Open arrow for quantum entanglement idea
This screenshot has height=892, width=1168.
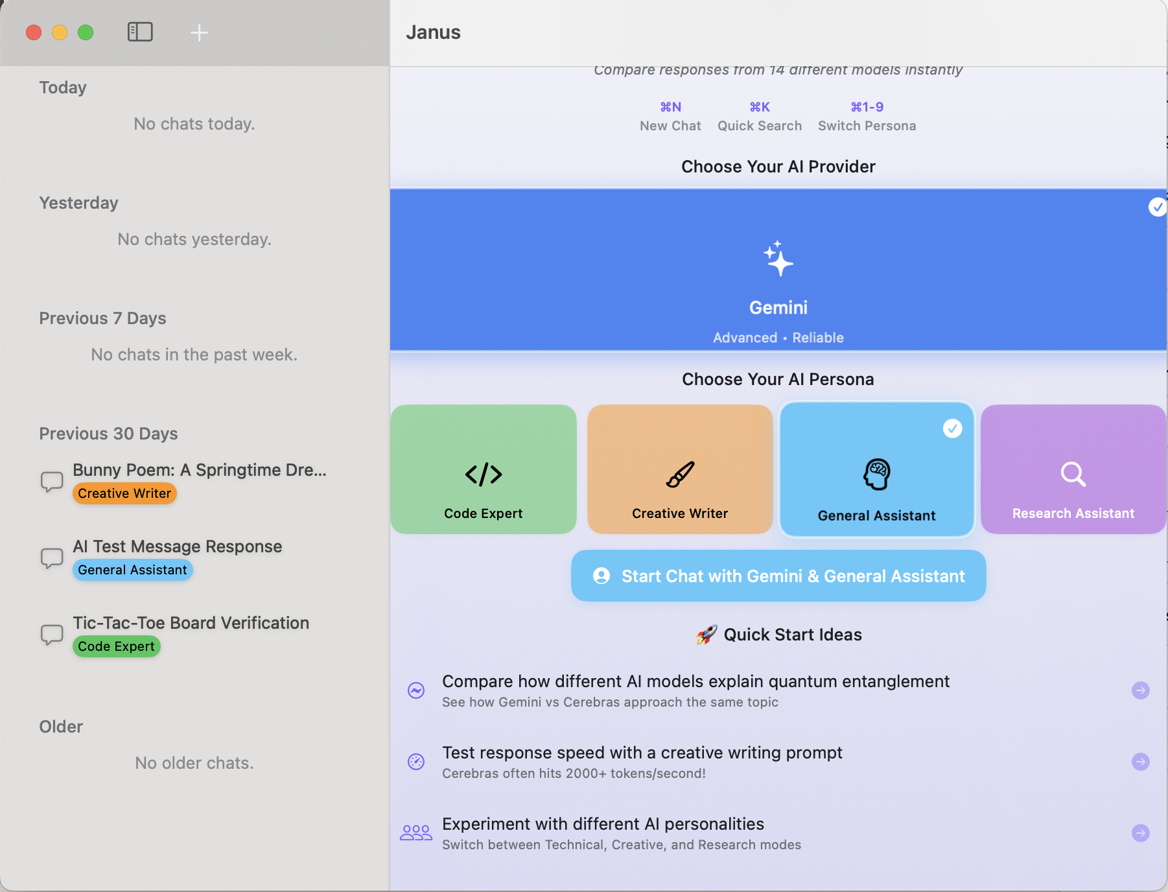[x=1140, y=690]
